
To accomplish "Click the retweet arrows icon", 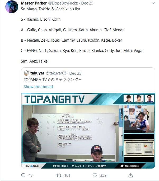I will point(59,175).
